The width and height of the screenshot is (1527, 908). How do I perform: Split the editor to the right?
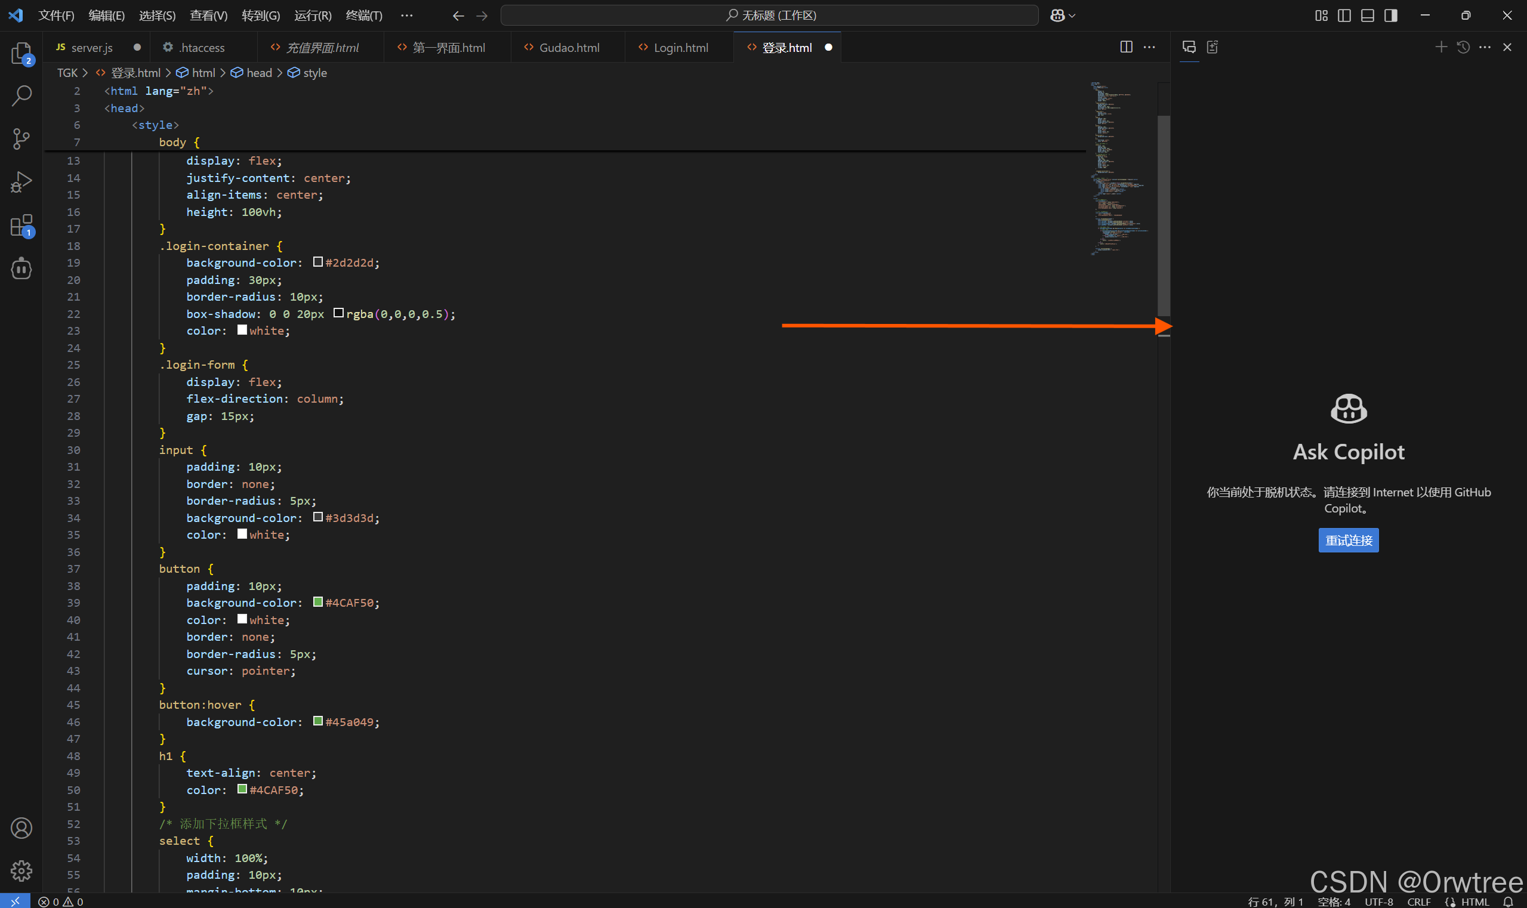coord(1125,47)
